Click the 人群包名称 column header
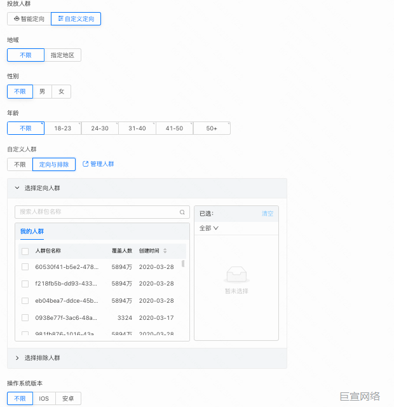Screen dimensions: 394x407 coord(48,251)
